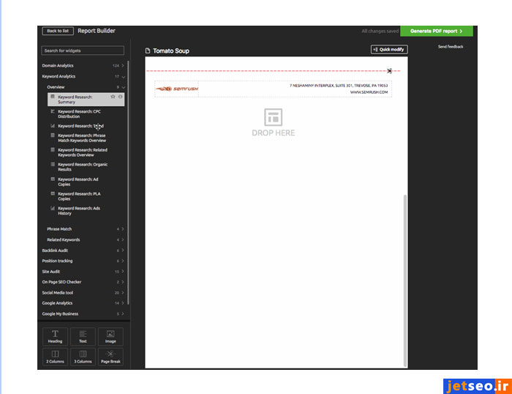The height and width of the screenshot is (394, 512).
Task: Select Keyword Research: CPC Distribution widget
Action: pyautogui.click(x=79, y=114)
